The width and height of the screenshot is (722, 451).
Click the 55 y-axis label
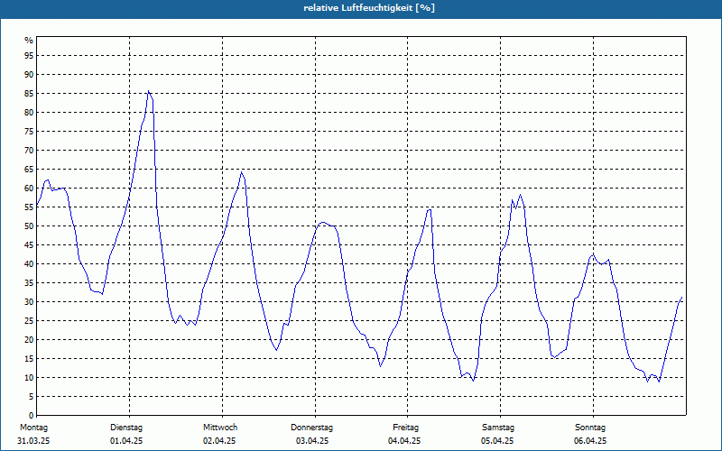(29, 207)
